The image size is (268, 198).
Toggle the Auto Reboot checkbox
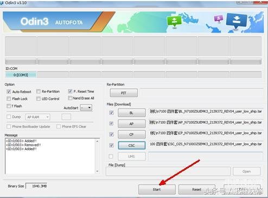[x=9, y=92]
